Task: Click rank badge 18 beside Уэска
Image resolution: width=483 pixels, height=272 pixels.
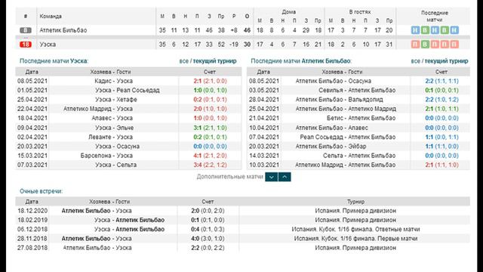Action: click(x=26, y=45)
